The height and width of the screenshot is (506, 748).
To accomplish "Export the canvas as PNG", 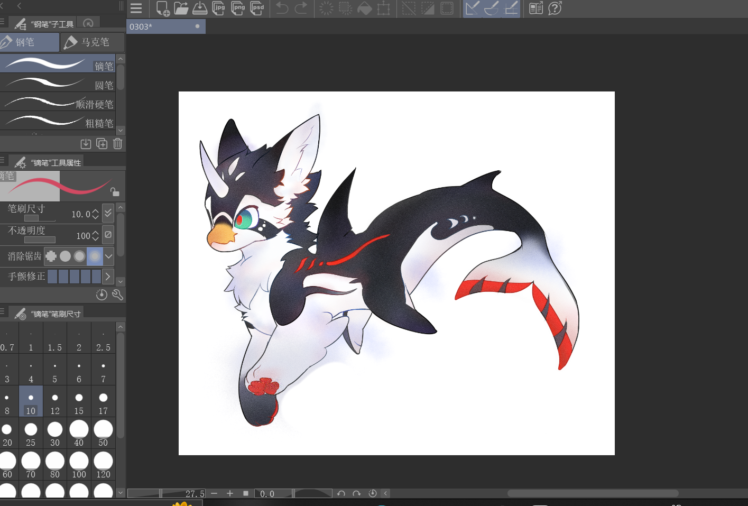I will tap(238, 8).
